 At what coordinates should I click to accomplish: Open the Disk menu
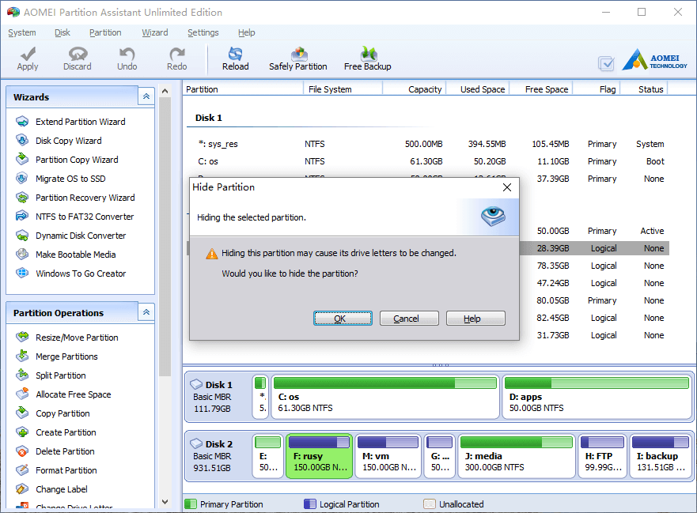(x=63, y=32)
